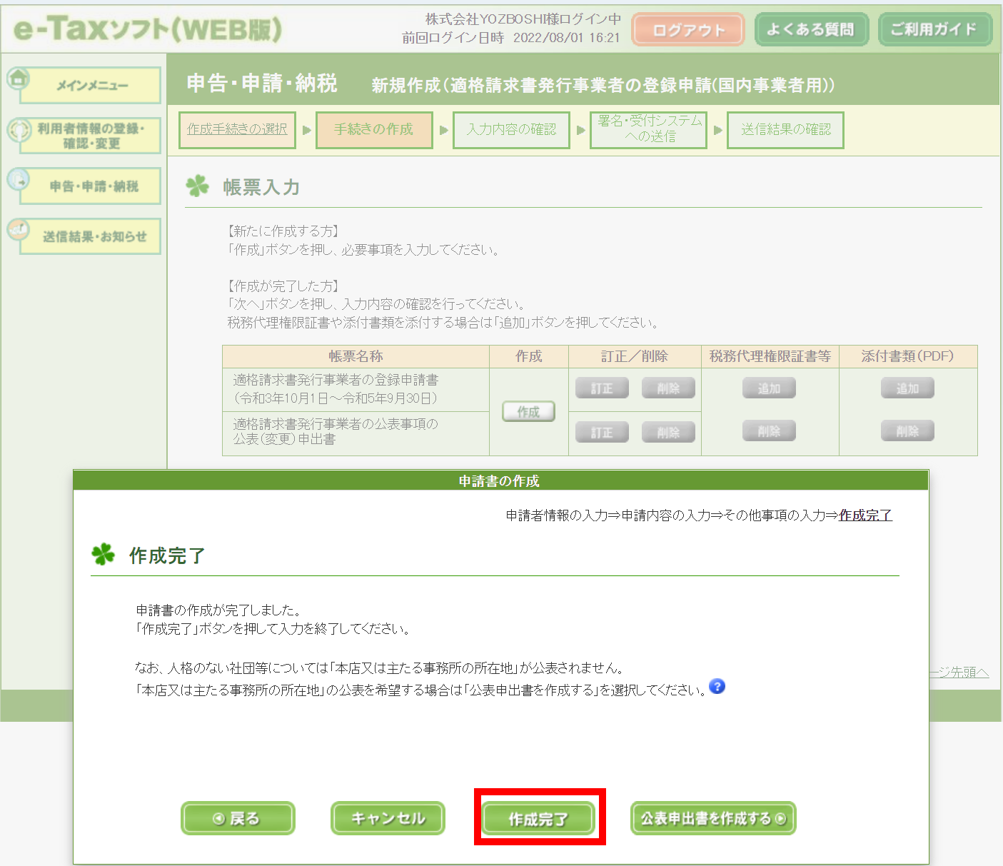
Task: Click the icon beside 送信結果・お知らせ
Action: [19, 229]
